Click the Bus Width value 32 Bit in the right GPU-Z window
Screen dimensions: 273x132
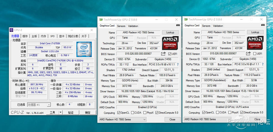coord(254,80)
